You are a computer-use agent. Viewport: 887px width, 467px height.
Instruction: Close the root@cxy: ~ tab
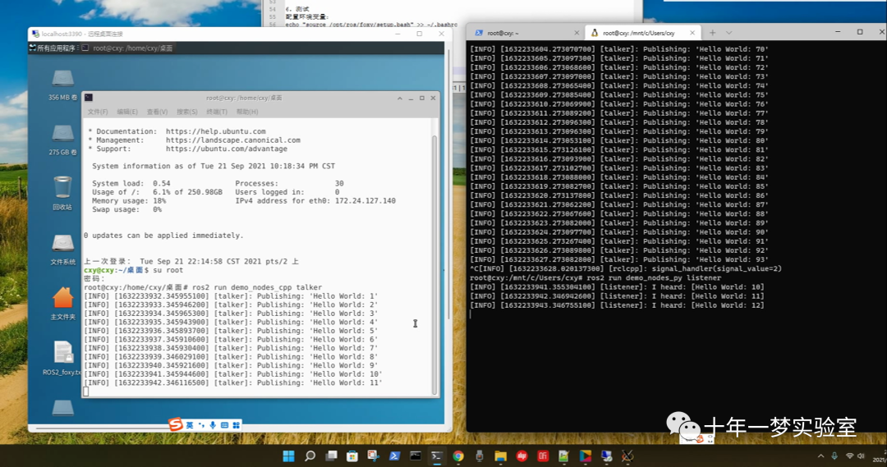click(577, 34)
